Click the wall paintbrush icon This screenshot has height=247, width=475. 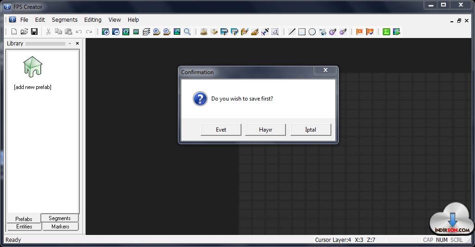(245, 32)
